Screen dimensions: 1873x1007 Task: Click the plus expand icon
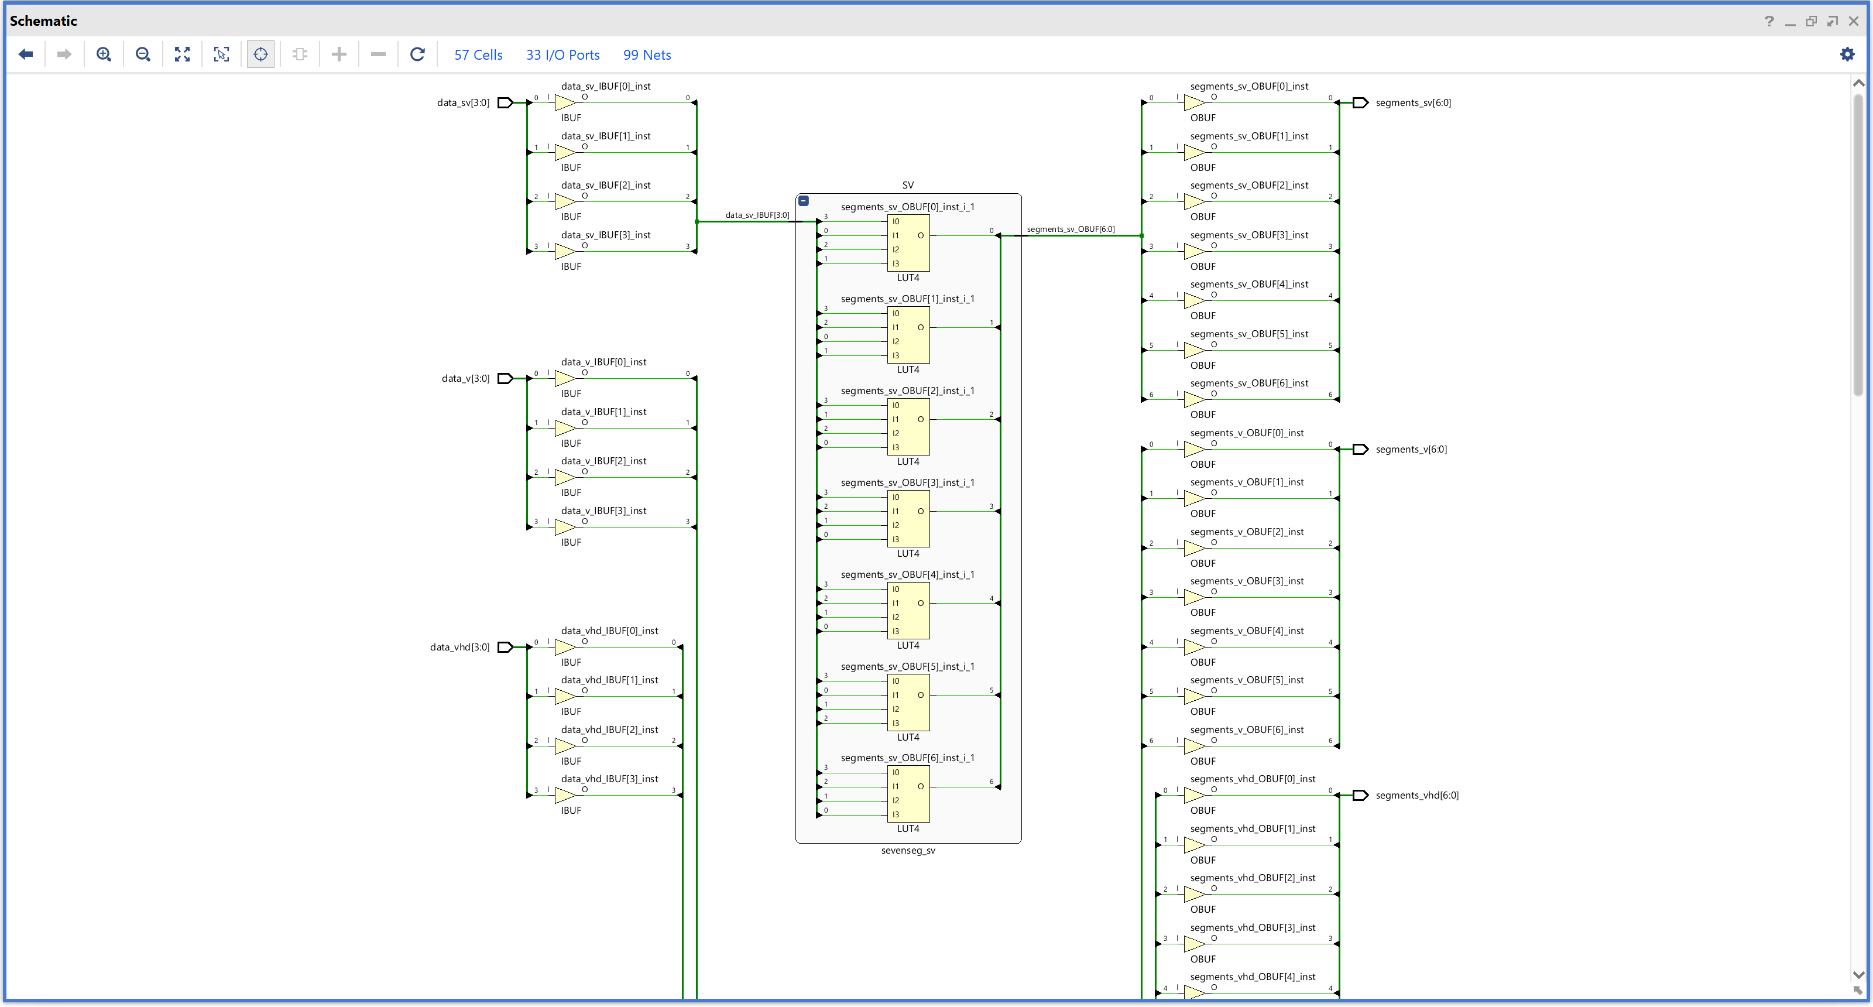(339, 54)
